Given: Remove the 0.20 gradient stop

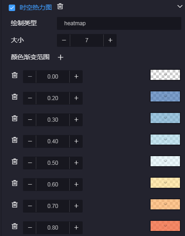Looking at the screenshot, I should point(15,97).
